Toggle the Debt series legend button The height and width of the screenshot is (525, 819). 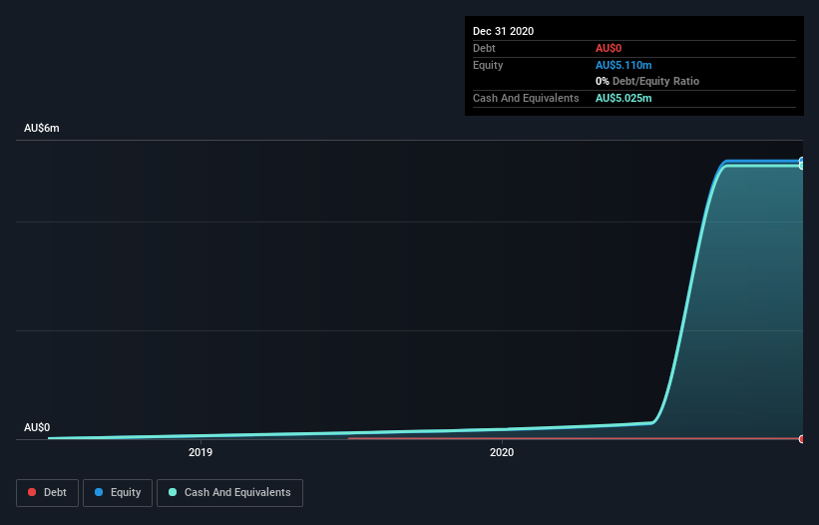(x=47, y=493)
